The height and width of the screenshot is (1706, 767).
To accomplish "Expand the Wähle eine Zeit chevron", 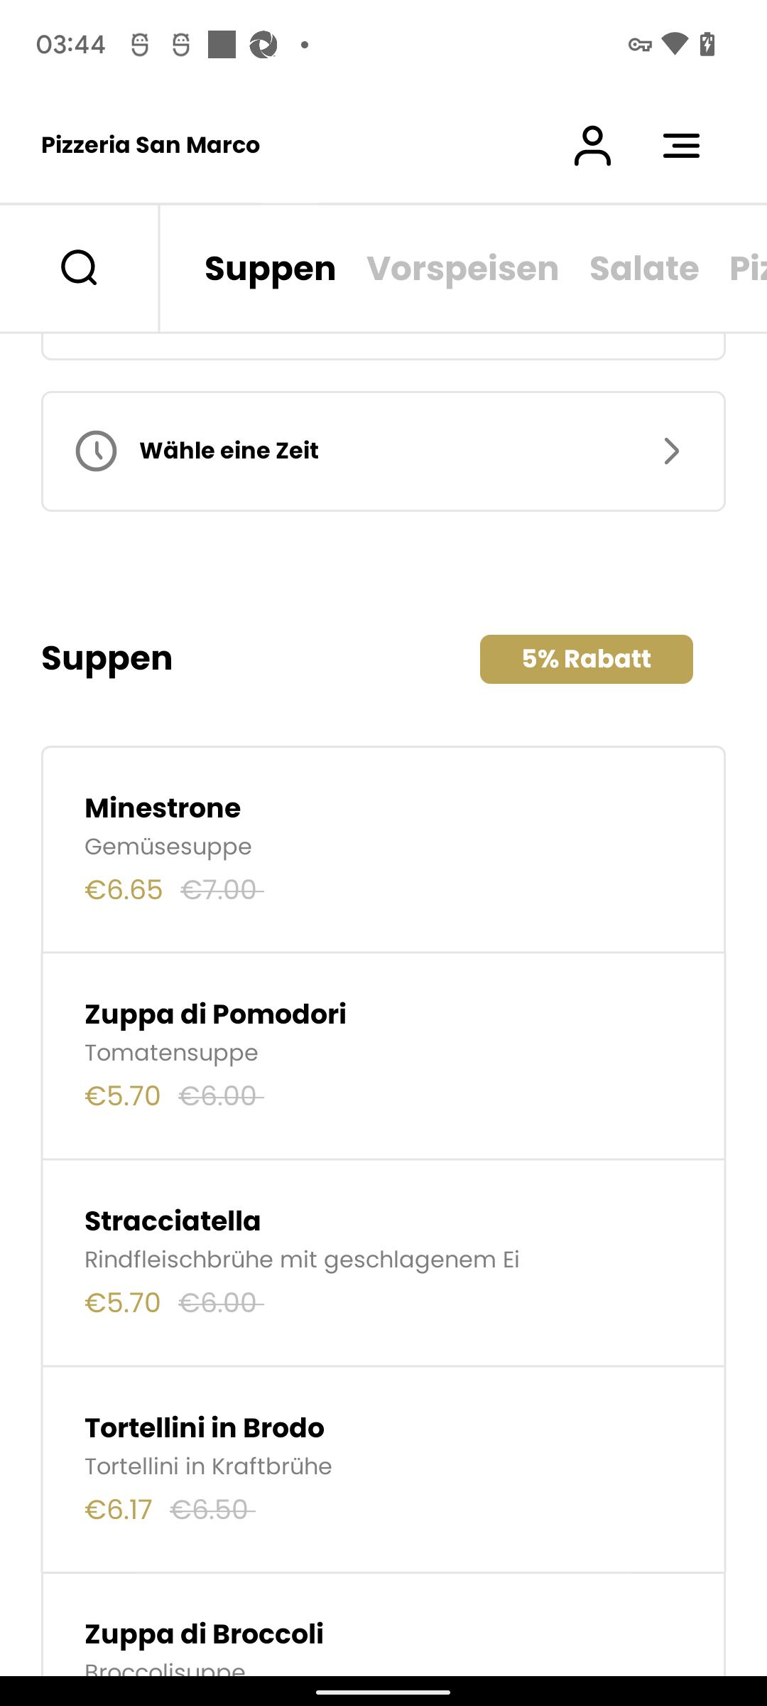I will tap(671, 451).
